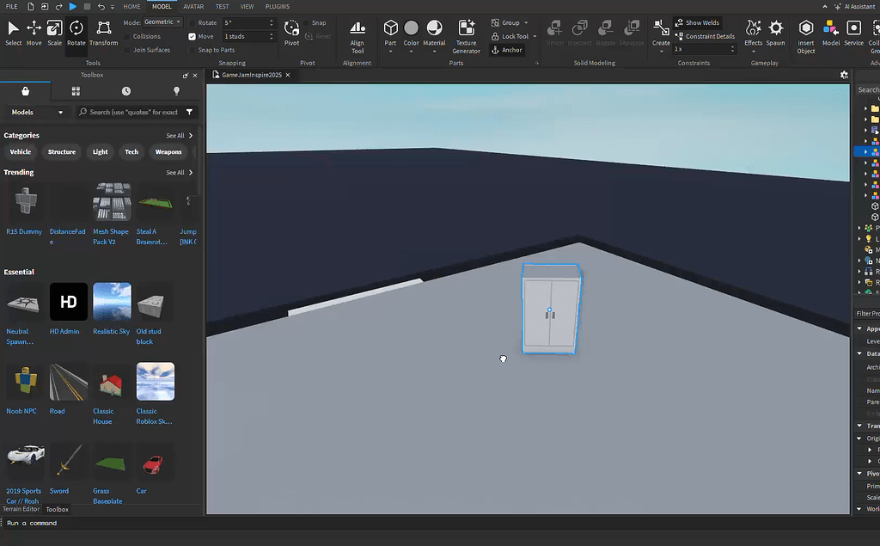
Task: Open the Mode Geometric dropdown
Action: click(x=165, y=21)
